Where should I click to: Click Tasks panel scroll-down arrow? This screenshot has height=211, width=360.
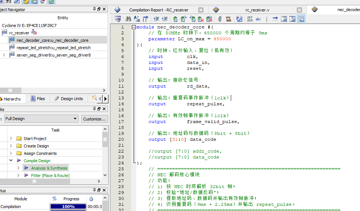tap(105, 175)
